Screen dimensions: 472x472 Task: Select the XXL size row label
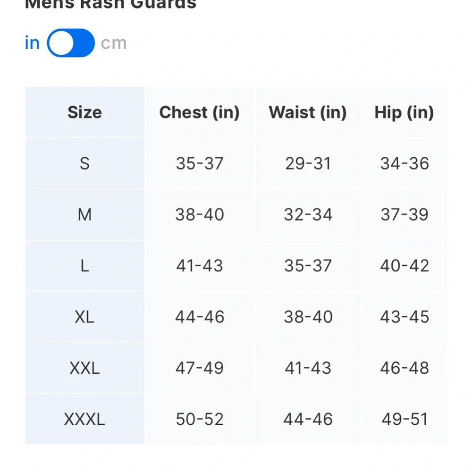pos(84,368)
